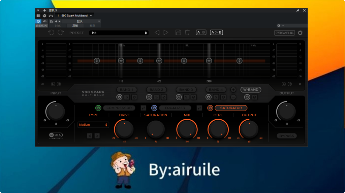
Task: Select the W-BAND tab
Action: [251, 89]
